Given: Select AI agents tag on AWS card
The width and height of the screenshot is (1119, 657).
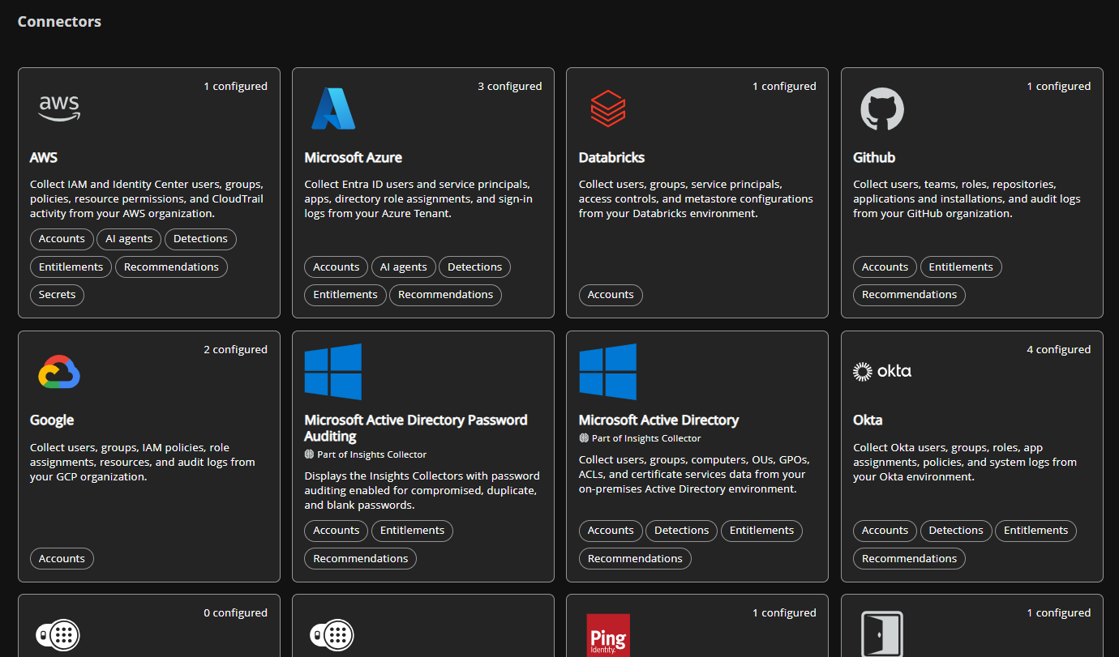Looking at the screenshot, I should pyautogui.click(x=129, y=239).
